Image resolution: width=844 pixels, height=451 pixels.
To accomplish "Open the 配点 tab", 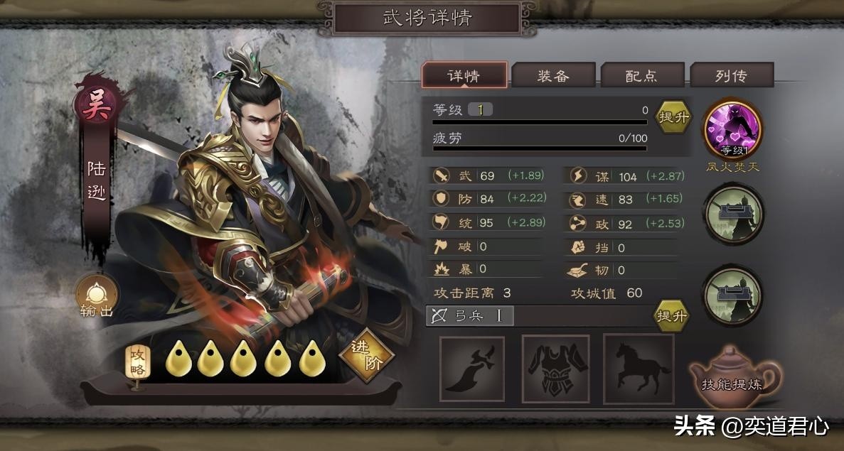I will [642, 76].
